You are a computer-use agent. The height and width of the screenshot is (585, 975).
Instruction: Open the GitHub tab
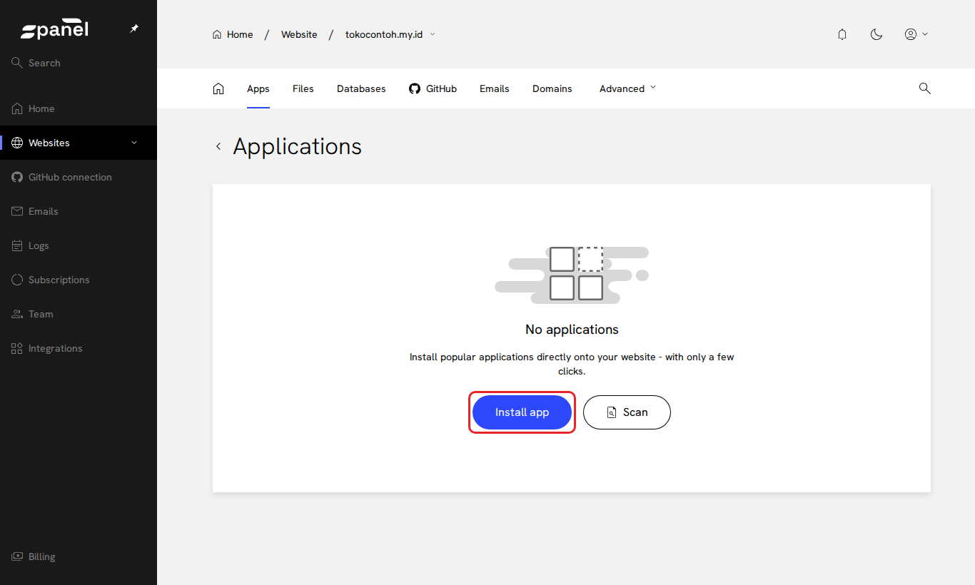point(433,88)
